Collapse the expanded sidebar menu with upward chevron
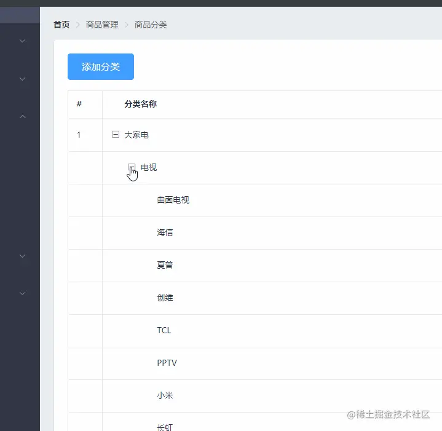The height and width of the screenshot is (431, 442). 23,116
